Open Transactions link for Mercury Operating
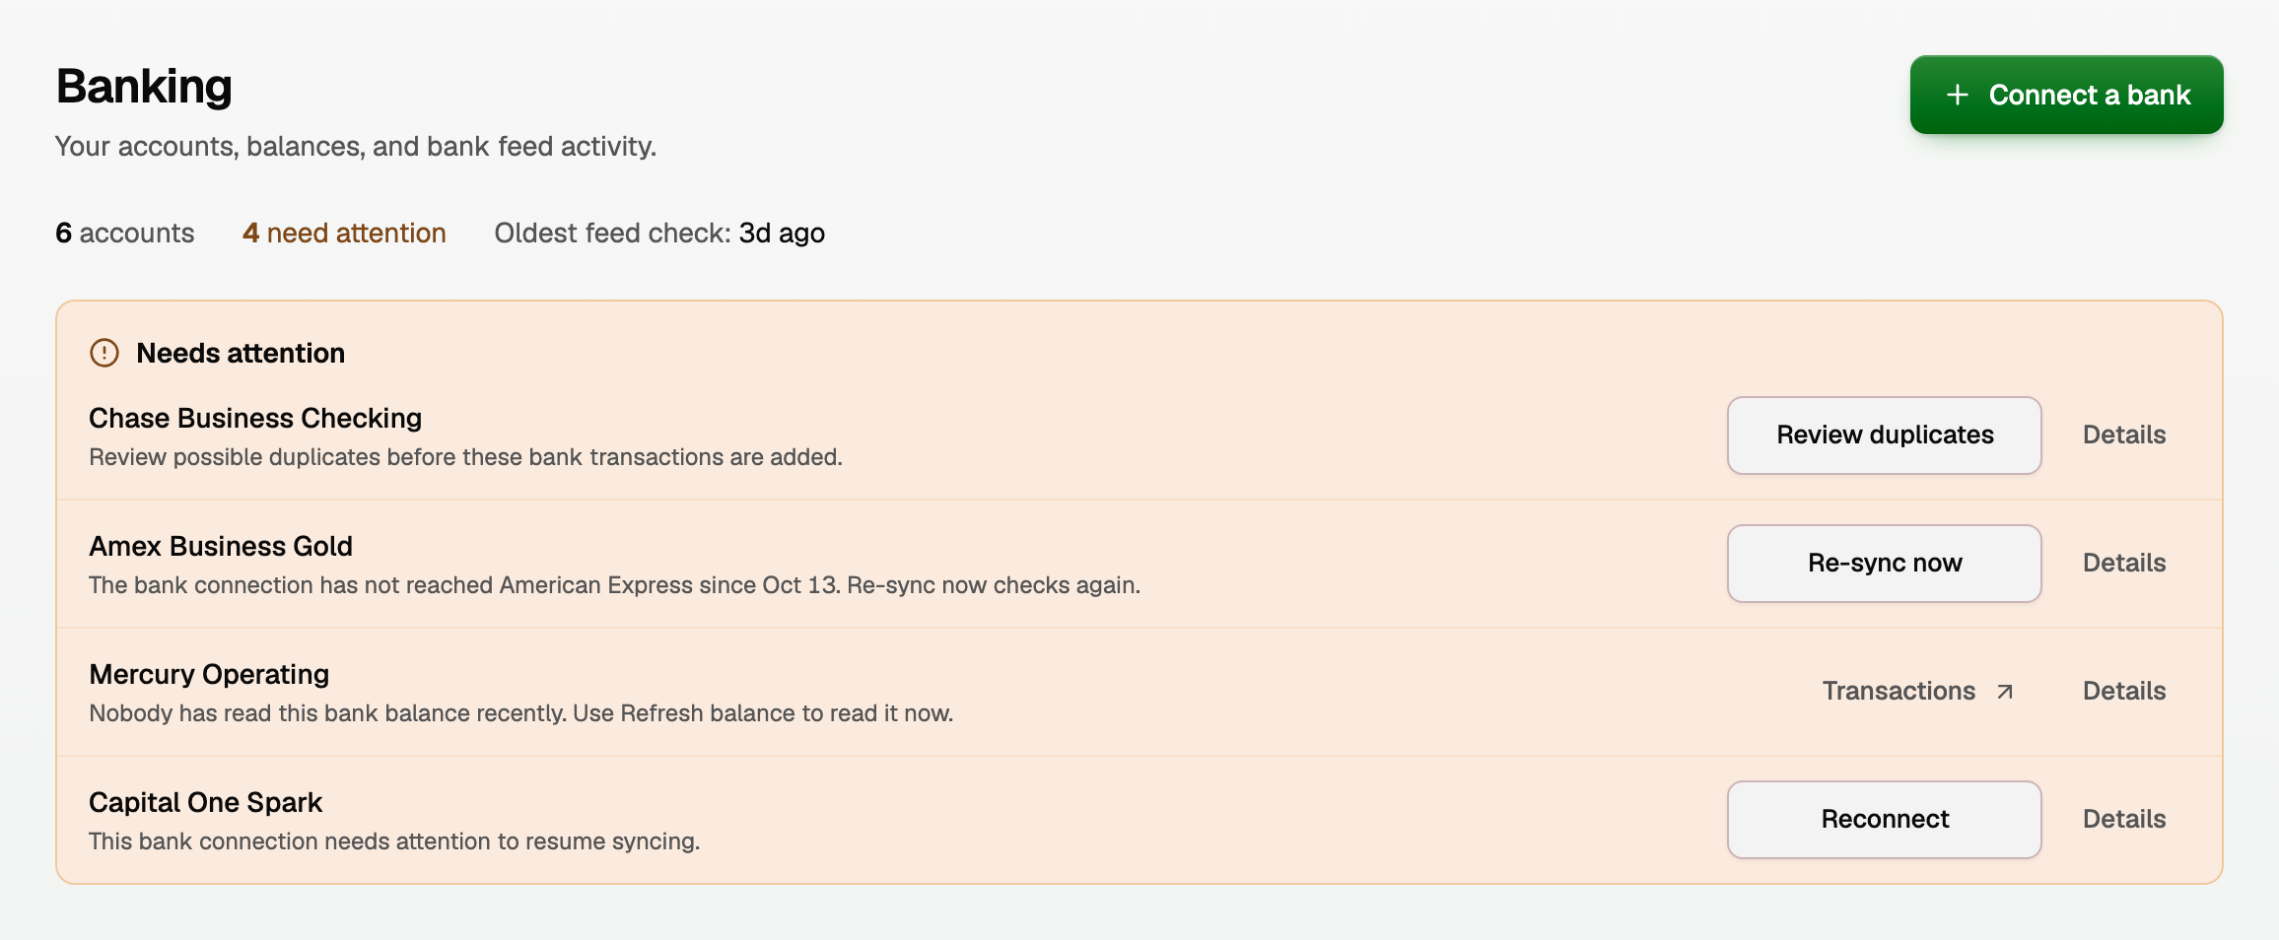 (x=1917, y=691)
